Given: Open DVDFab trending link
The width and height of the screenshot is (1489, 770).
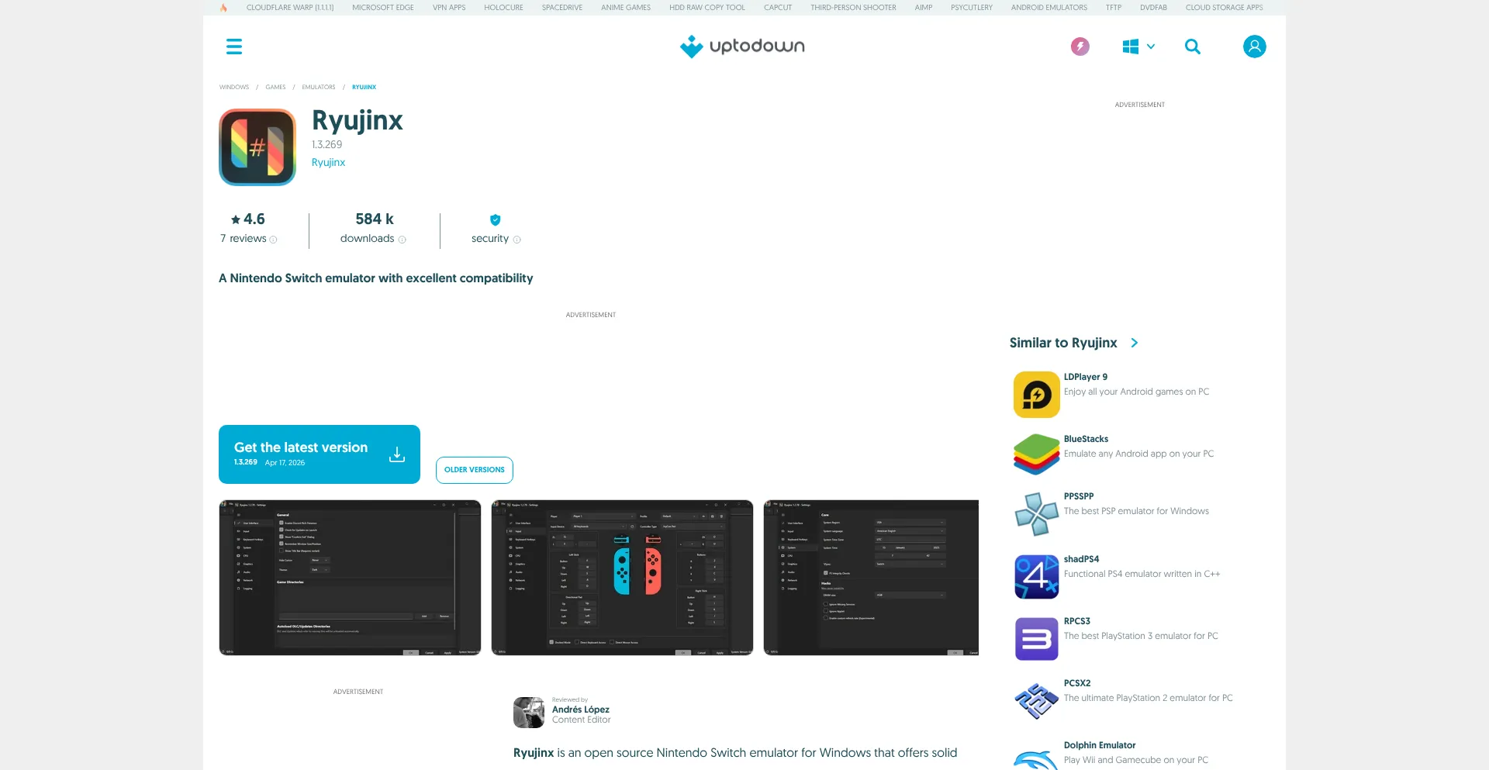Looking at the screenshot, I should pyautogui.click(x=1153, y=8).
